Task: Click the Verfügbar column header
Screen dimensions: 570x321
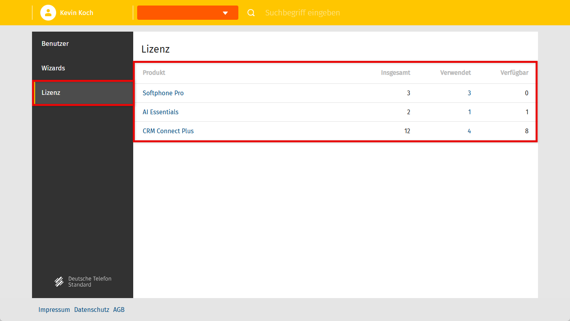Action: tap(514, 73)
